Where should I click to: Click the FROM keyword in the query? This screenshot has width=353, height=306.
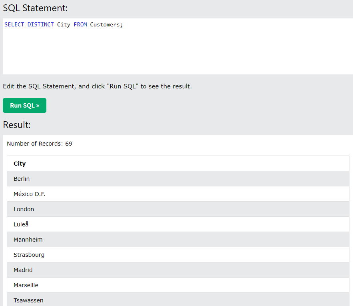(x=80, y=24)
